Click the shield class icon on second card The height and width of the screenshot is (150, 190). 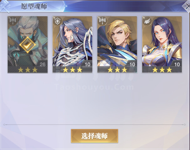[58, 21]
